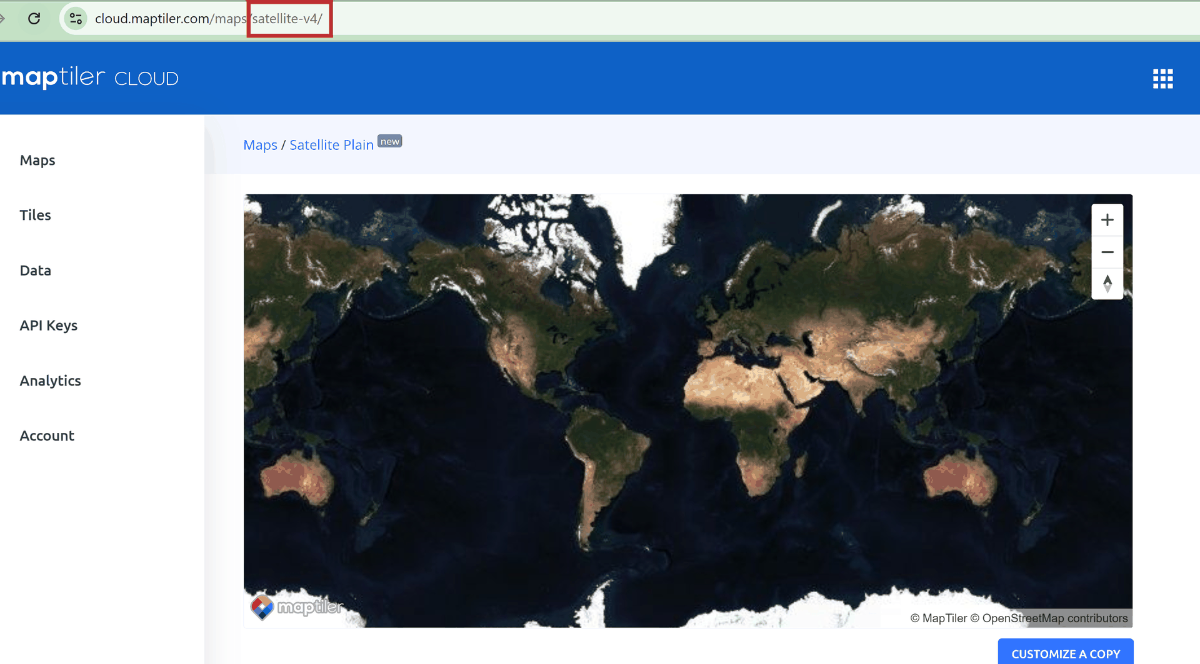Open Account settings from the sidebar

(x=47, y=436)
